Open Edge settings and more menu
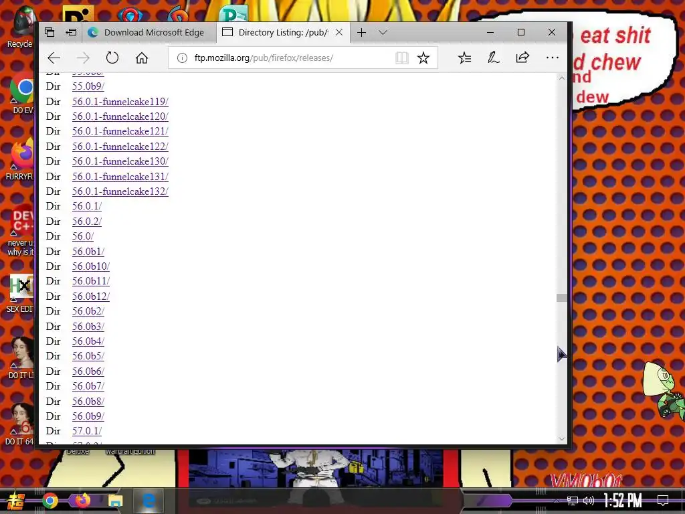Screen dimensions: 685x514 click(552, 58)
